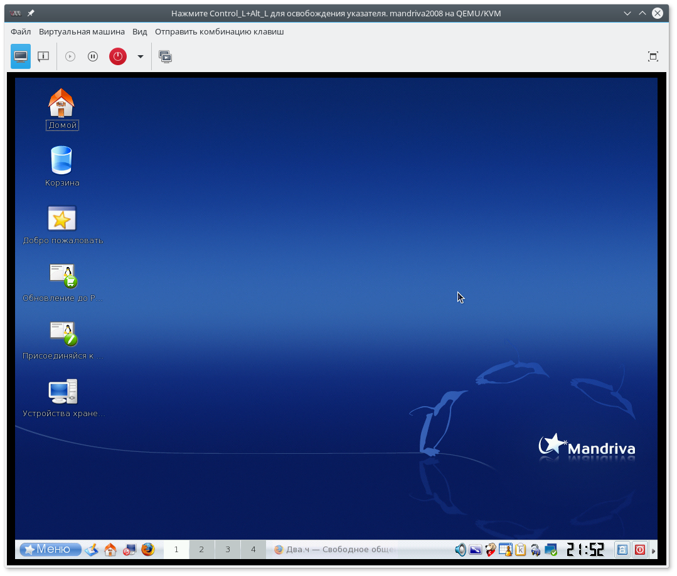The height and width of the screenshot is (576, 677).
Task: Toggle fullscreen mode of the VM viewer
Action: 653,56
